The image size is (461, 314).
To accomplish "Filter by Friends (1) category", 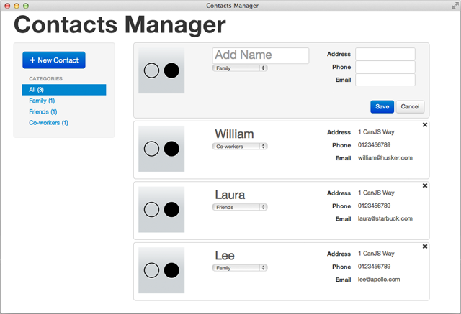I will tap(43, 111).
